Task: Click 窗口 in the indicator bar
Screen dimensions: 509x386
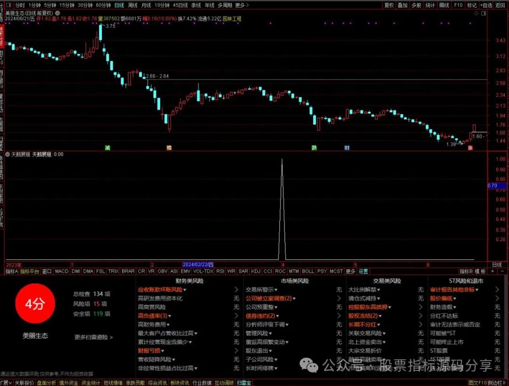Action: click(47, 271)
